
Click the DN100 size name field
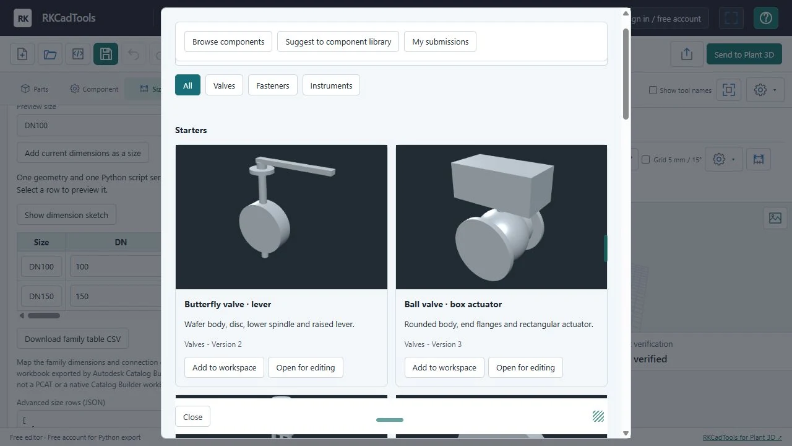41,266
